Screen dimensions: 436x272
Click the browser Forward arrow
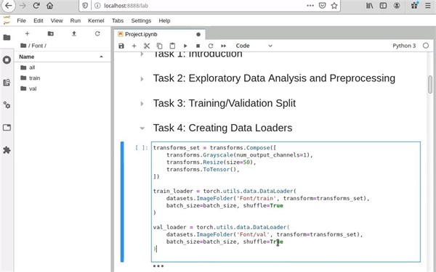tap(23, 6)
